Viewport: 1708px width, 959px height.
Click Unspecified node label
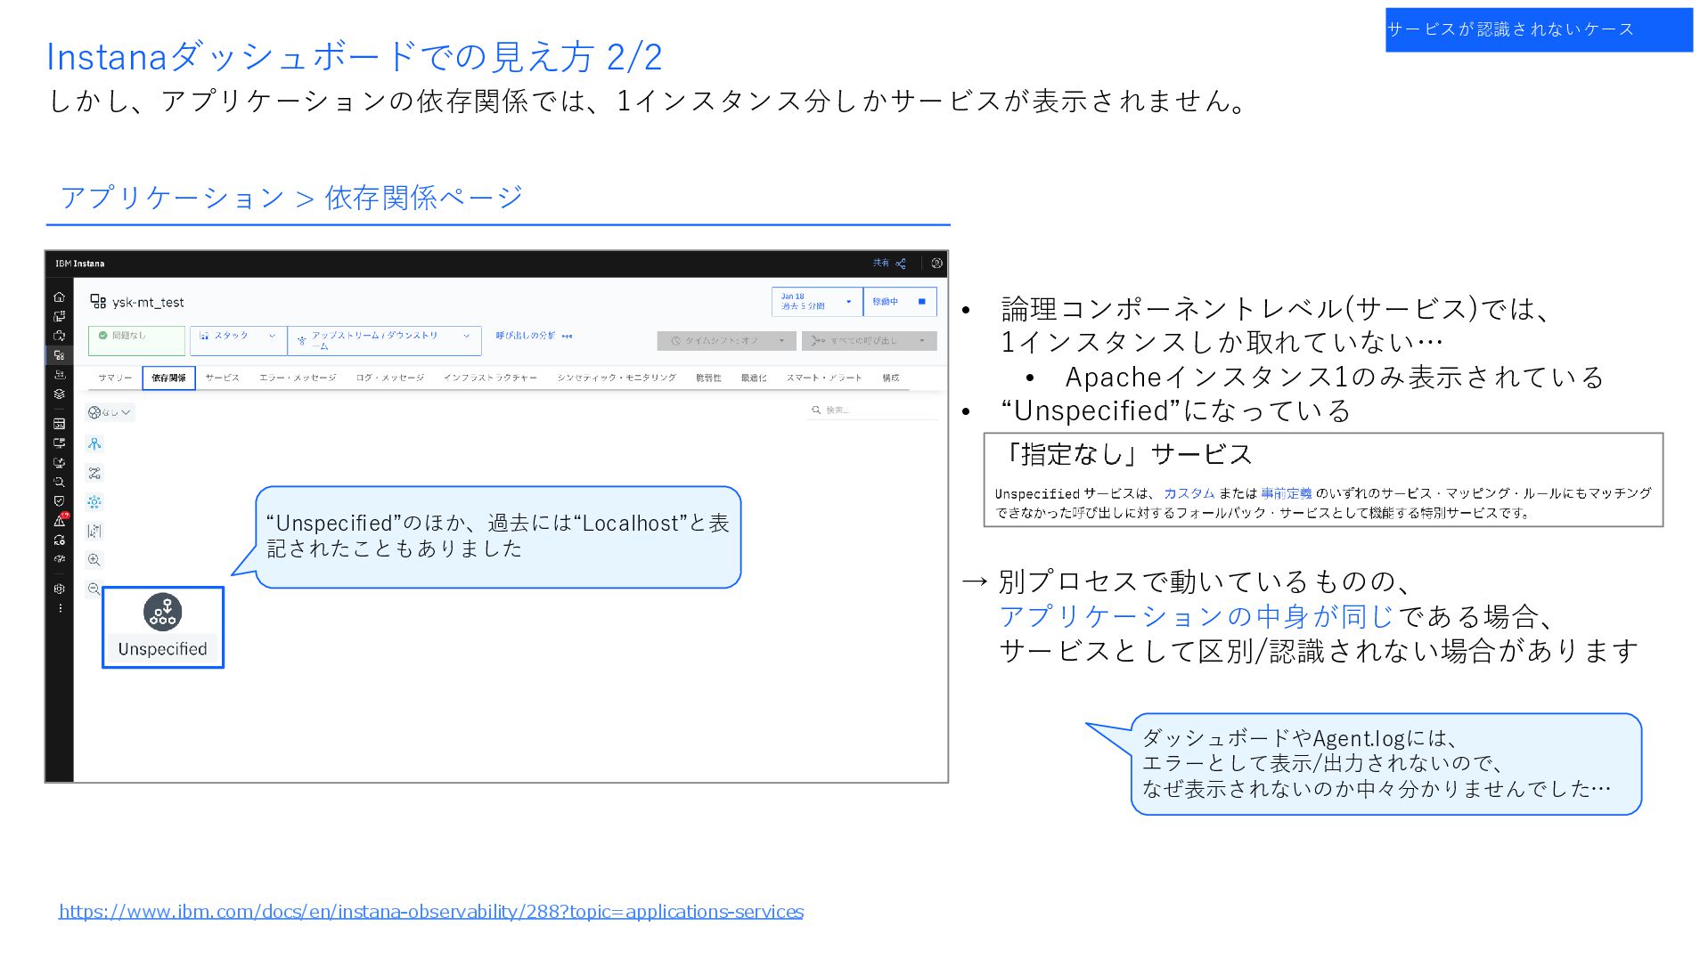click(162, 649)
